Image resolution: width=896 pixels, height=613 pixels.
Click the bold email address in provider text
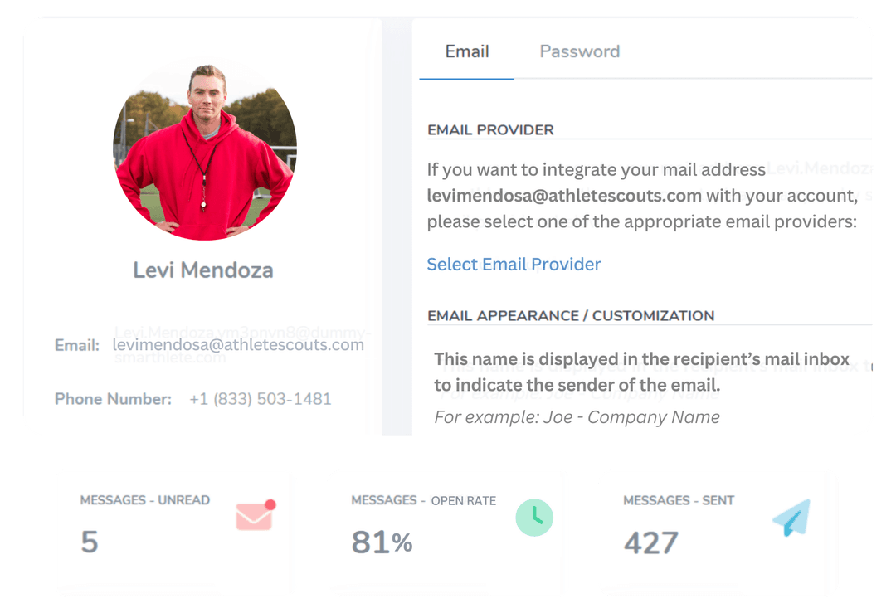point(564,197)
